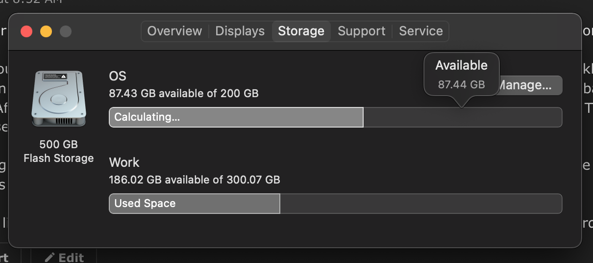Click the Work volume Used Space segment

pos(195,204)
